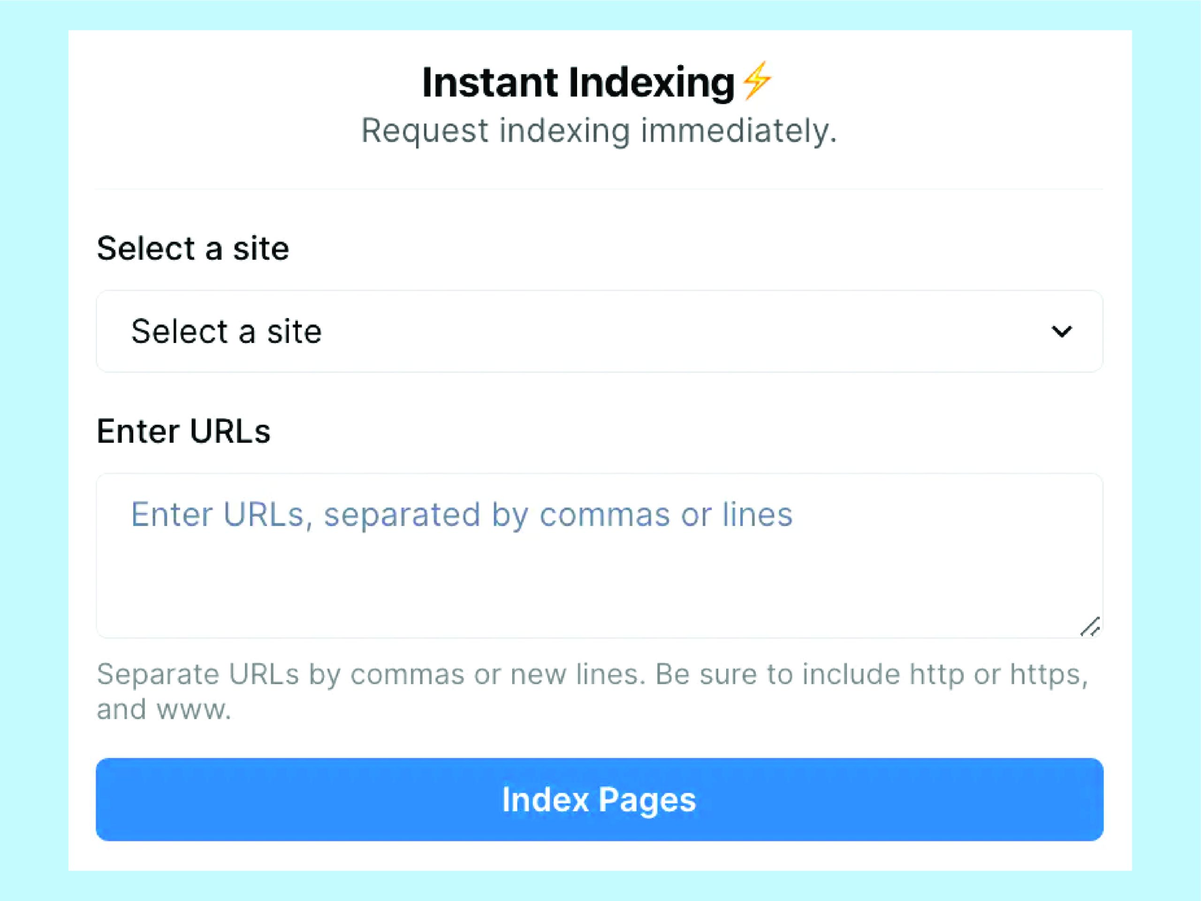Click the Select a site label
Image resolution: width=1201 pixels, height=901 pixels.
coord(193,248)
